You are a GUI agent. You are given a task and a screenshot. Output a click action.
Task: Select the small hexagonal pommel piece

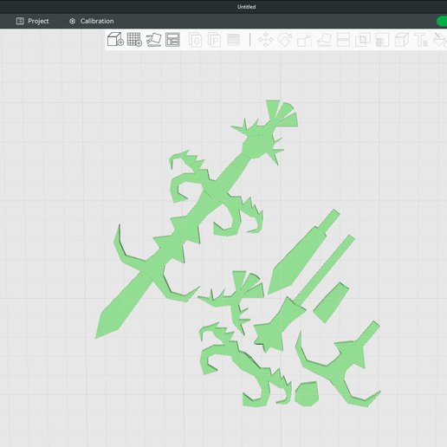tap(307, 393)
